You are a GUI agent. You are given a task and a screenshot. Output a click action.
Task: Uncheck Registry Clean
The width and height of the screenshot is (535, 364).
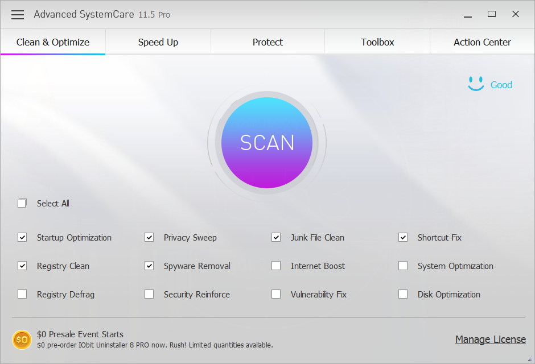[x=22, y=266]
